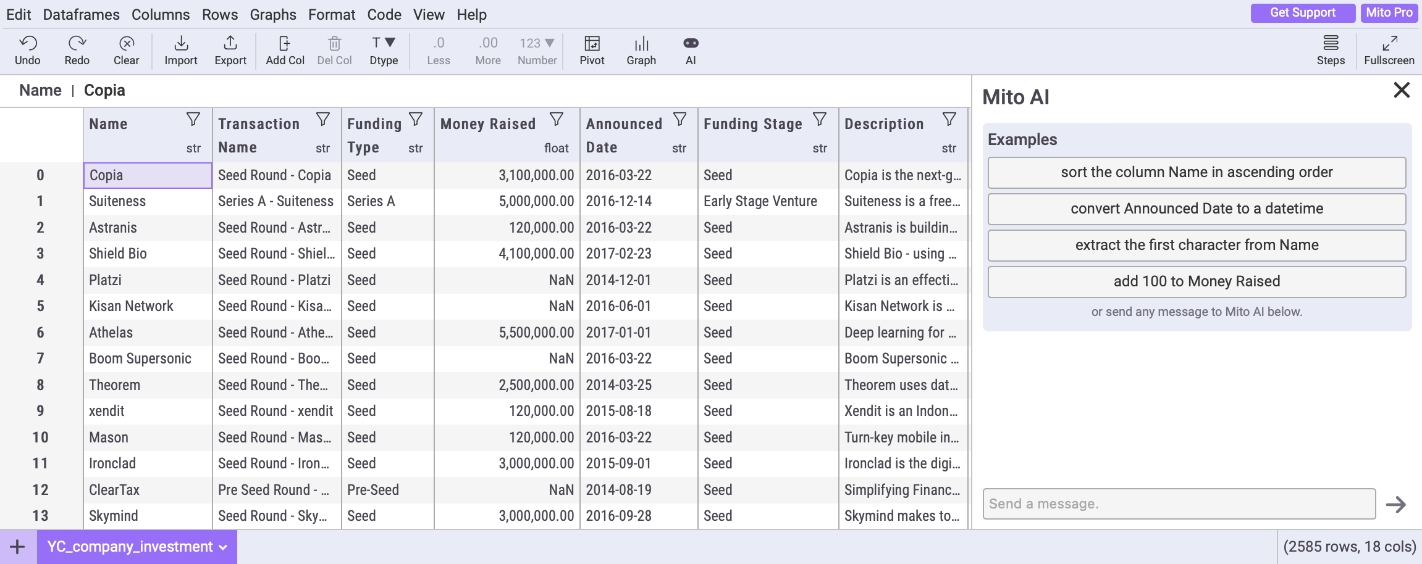Image resolution: width=1422 pixels, height=564 pixels.
Task: Click the Send a message input field
Action: coord(1179,504)
